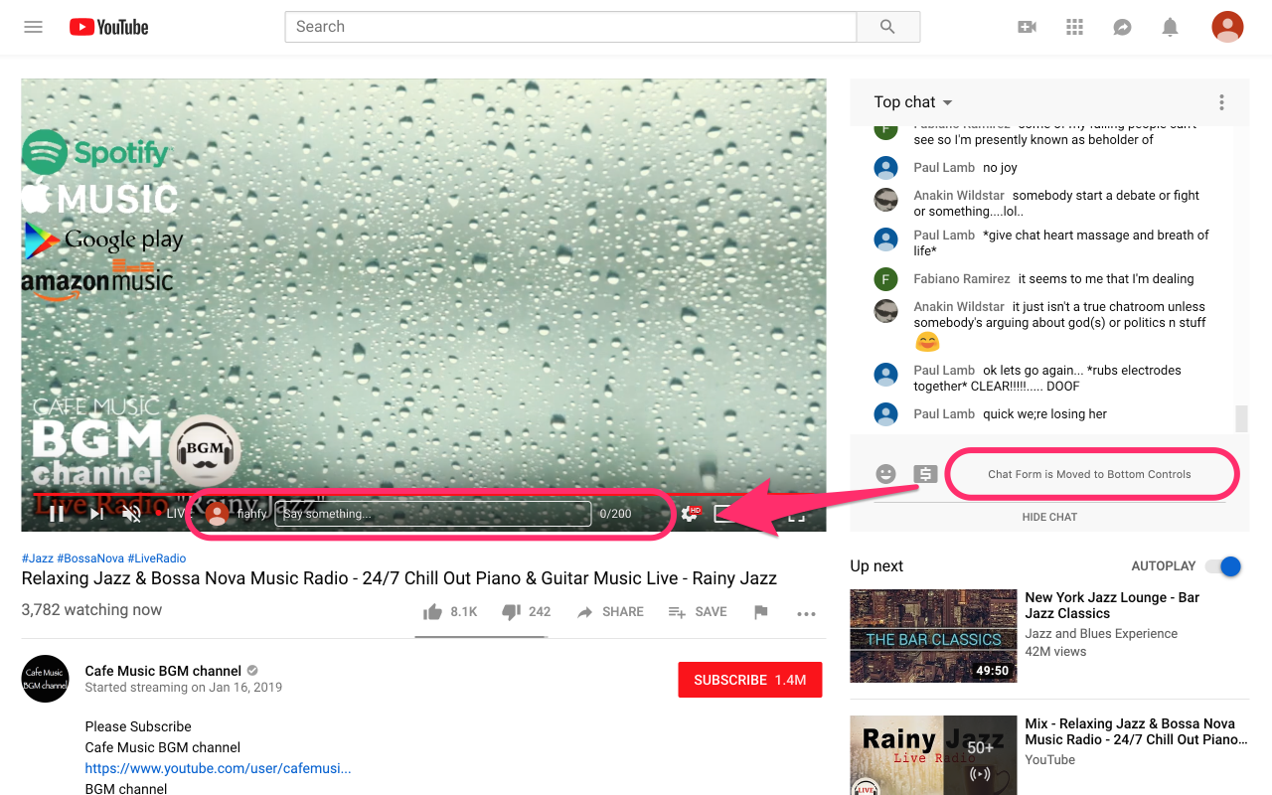Pause the live video

tap(57, 514)
